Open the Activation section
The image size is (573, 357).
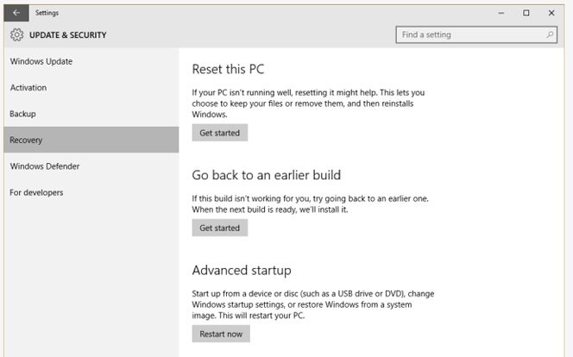(91, 88)
